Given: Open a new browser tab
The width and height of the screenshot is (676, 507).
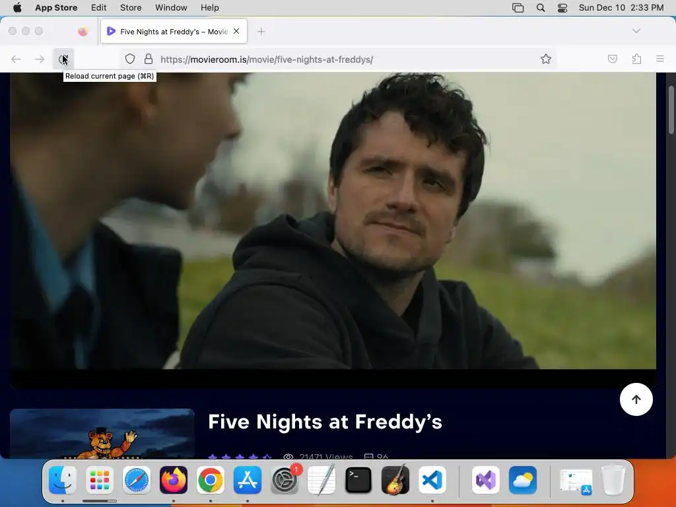Looking at the screenshot, I should coord(261,32).
